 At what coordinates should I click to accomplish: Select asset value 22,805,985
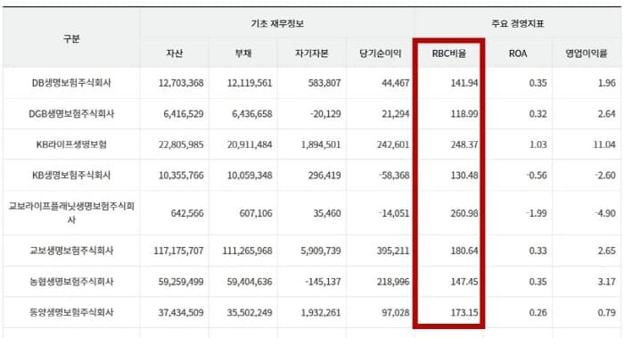pyautogui.click(x=181, y=144)
